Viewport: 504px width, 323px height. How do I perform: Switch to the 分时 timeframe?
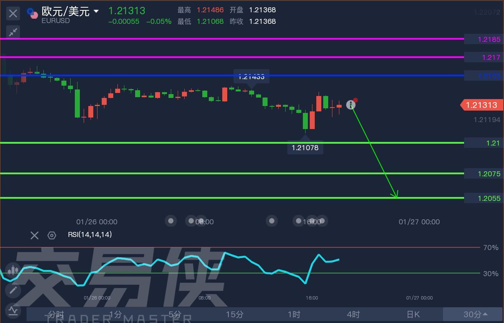(x=56, y=315)
